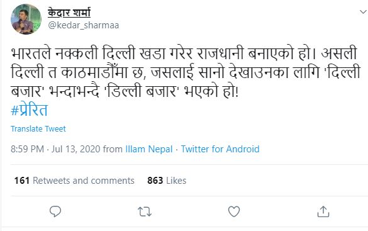Open Kedar Sharma's profile avatar
368x231 pixels.
[x=26, y=19]
